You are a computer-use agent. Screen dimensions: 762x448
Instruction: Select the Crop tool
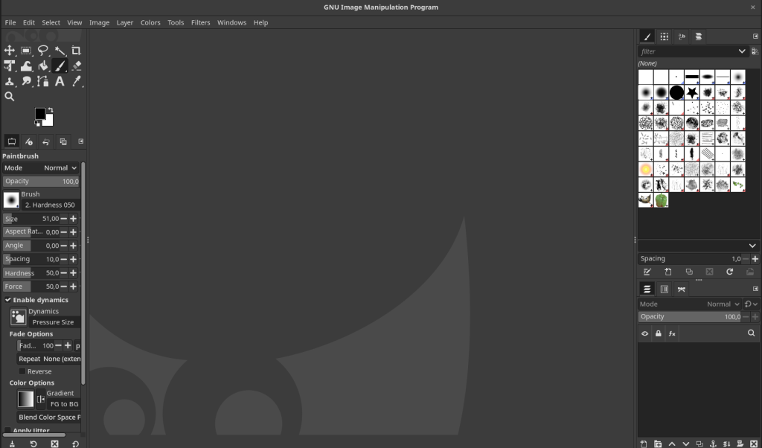pos(77,51)
